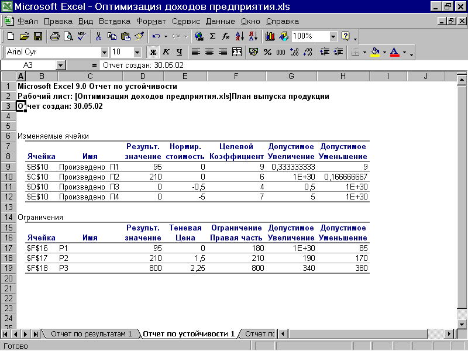Sort descending with the Я-A icon
The image size is (468, 351).
(253, 36)
